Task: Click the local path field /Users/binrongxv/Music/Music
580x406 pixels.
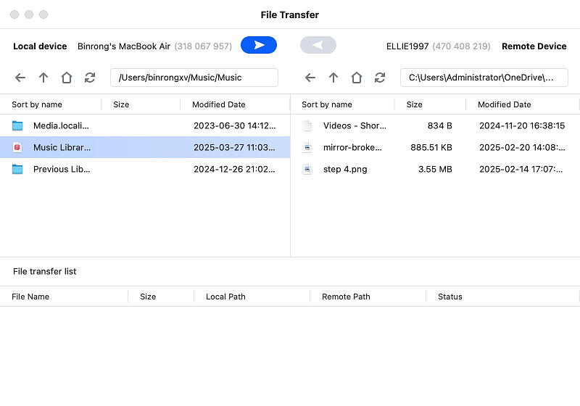Action: [194, 78]
